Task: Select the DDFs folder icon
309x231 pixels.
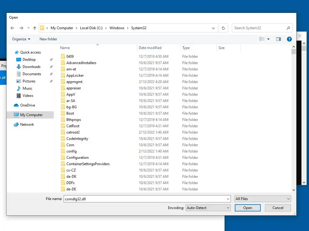Action: pos(63,183)
